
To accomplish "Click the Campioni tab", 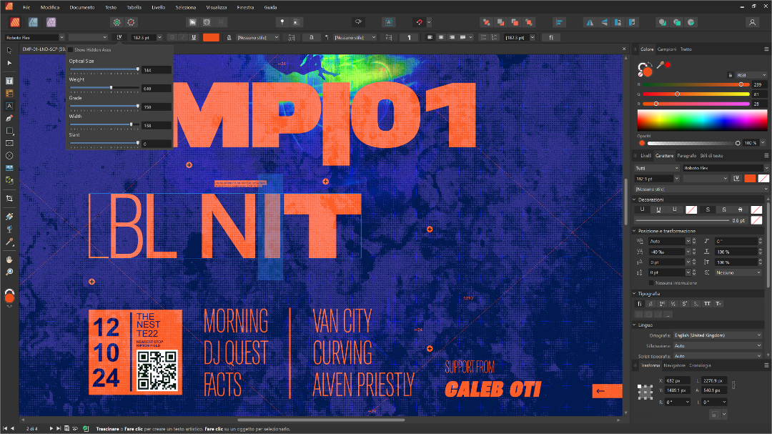I will [666, 49].
